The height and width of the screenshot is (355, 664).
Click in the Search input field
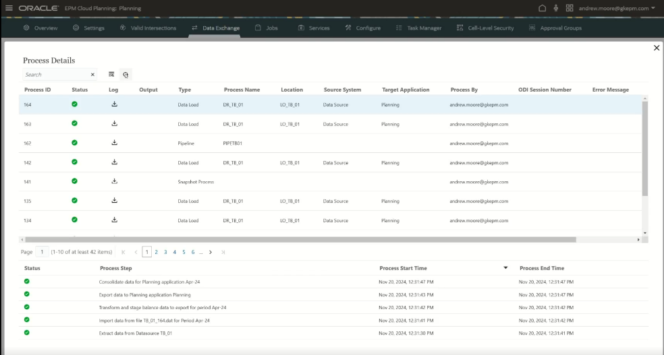(x=55, y=75)
